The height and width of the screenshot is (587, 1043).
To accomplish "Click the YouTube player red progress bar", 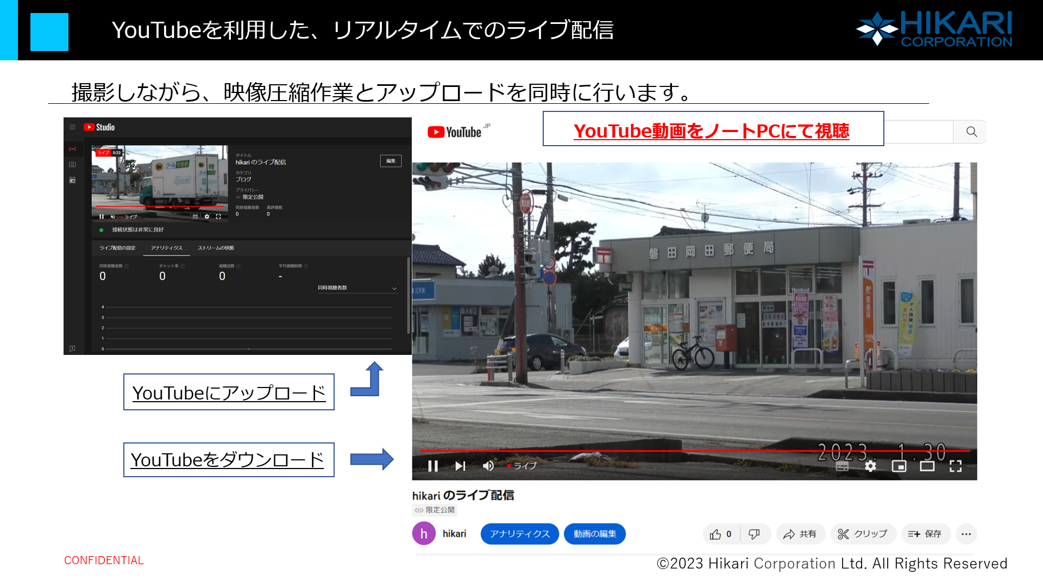I will point(694,451).
